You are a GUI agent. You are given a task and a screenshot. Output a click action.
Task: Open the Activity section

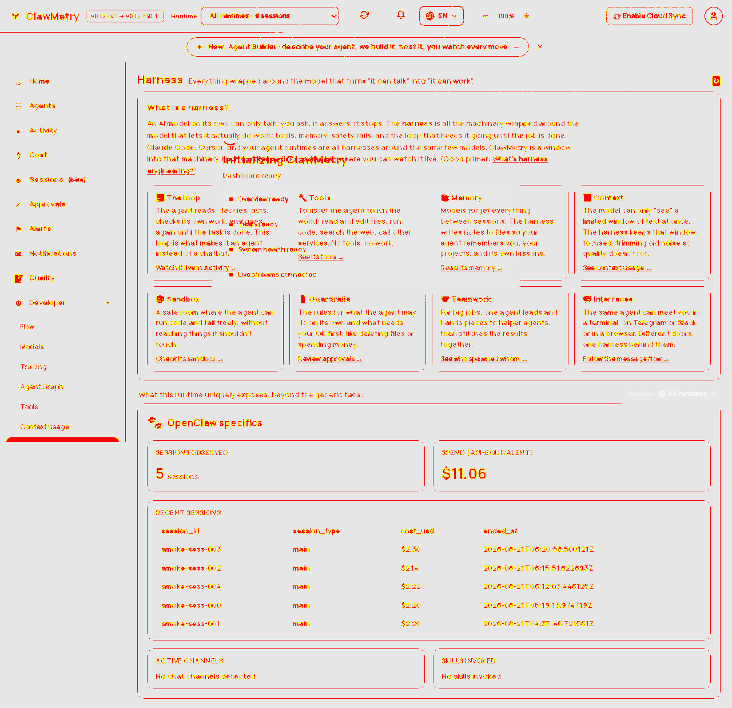[43, 130]
